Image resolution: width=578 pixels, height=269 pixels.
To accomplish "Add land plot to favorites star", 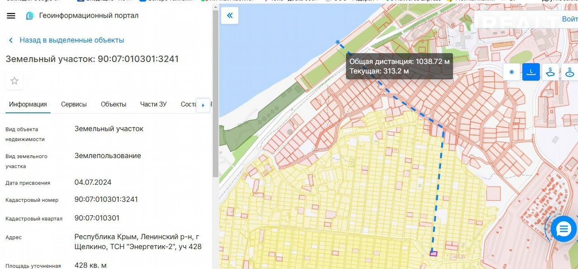I will 14,81.
